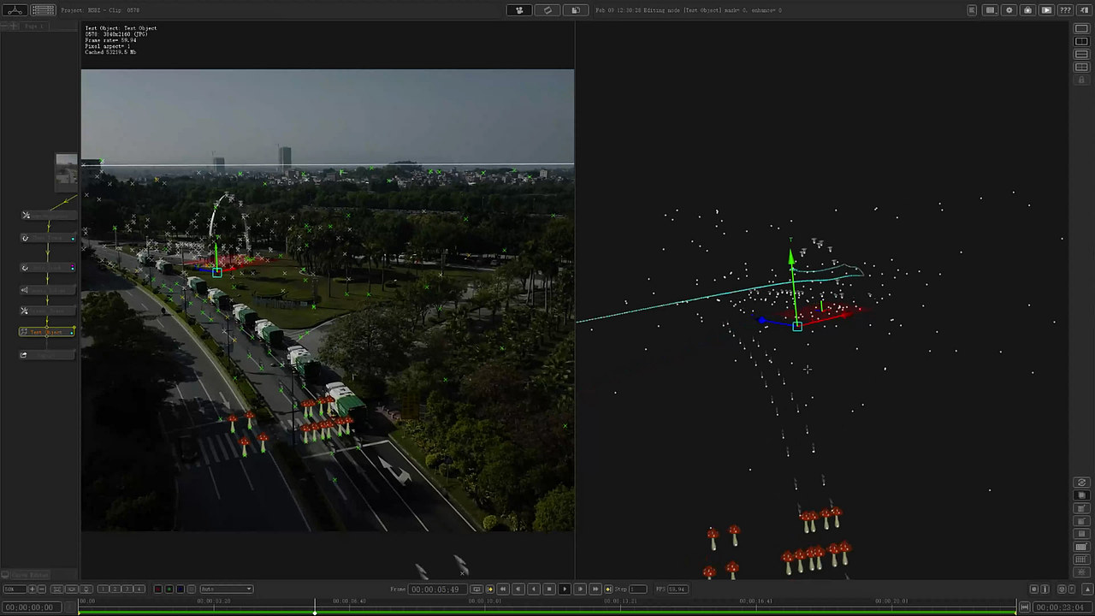
Task: Click the '???' button in top bar
Action: pyautogui.click(x=1065, y=10)
